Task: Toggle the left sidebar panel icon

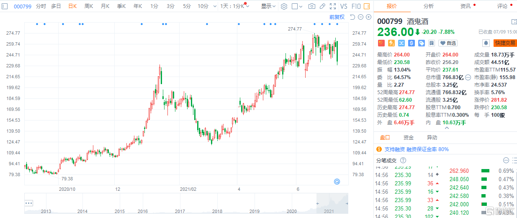Action: point(5,6)
